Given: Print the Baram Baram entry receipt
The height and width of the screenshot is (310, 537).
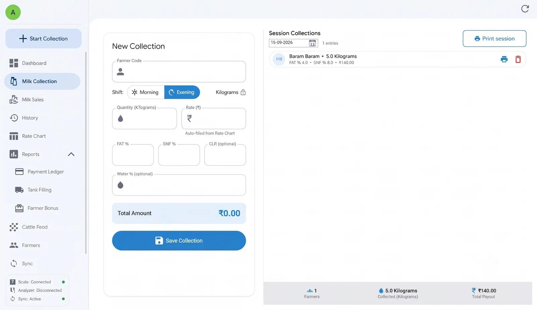Looking at the screenshot, I should click(504, 59).
